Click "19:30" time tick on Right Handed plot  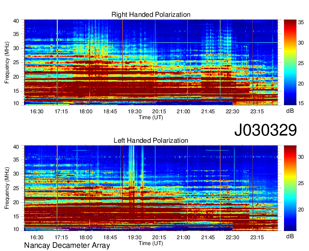[135, 111]
